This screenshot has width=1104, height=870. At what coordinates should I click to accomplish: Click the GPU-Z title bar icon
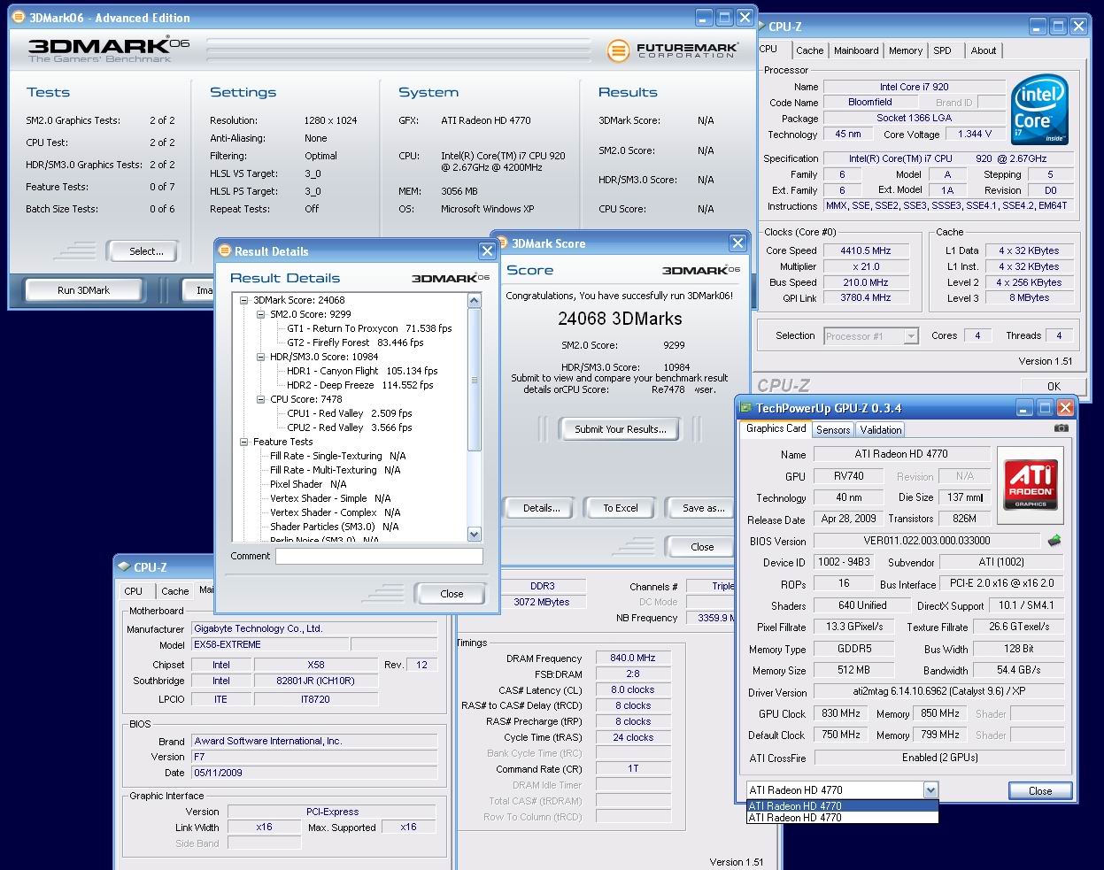(x=745, y=408)
